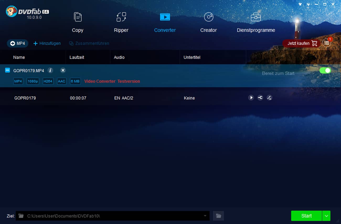Preview GOPR0179 with the play icon
Viewport: 341px width, 224px height.
(251, 98)
